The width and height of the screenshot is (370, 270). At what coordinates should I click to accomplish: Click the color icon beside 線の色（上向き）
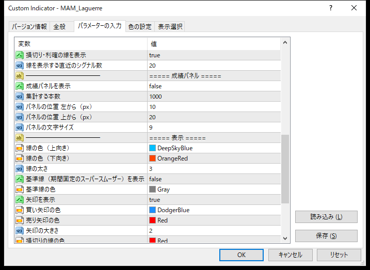20,148
